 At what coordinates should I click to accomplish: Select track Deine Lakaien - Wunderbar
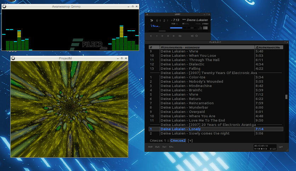click(216, 107)
